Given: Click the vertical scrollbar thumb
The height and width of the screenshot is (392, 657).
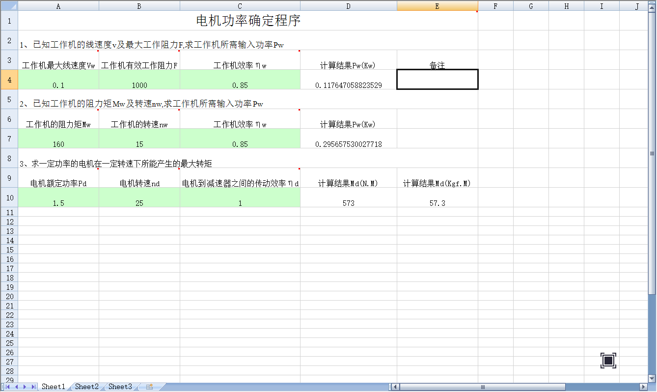Looking at the screenshot, I should [652, 152].
